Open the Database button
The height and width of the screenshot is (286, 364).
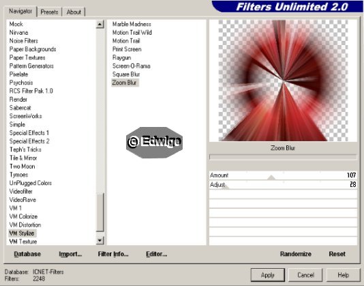27,254
